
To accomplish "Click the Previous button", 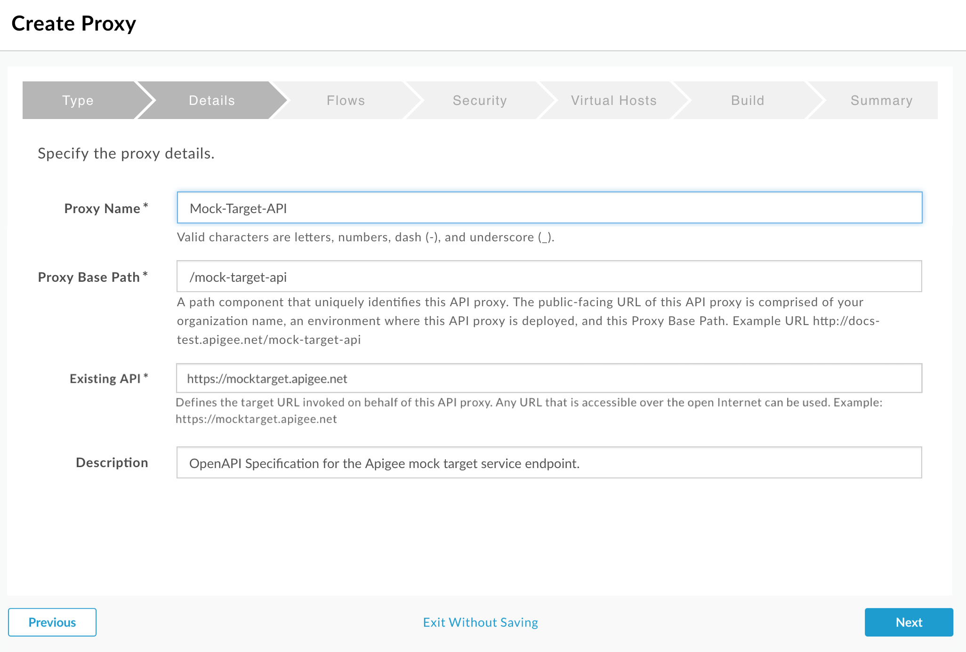I will tap(52, 622).
